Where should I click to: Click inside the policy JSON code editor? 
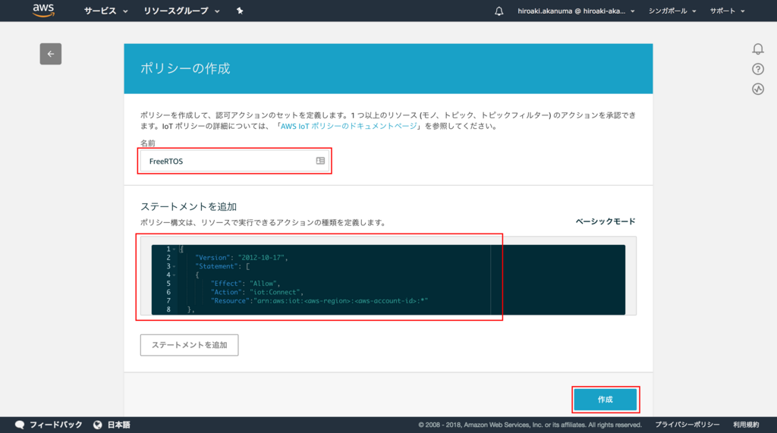click(388, 279)
